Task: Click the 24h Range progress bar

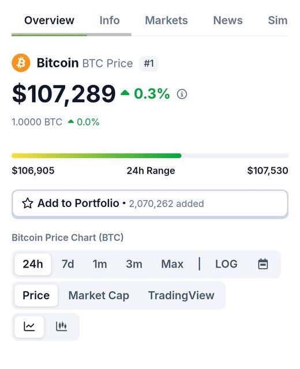Action: pos(150,156)
